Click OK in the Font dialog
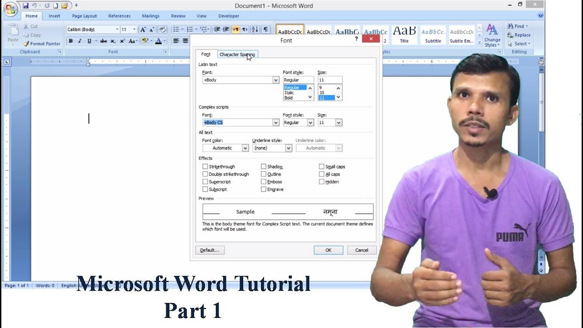583x328 pixels. [x=328, y=250]
